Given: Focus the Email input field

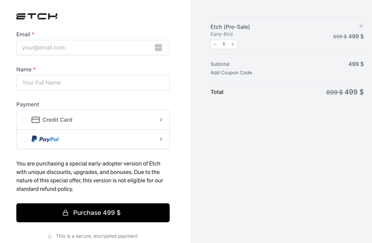Looking at the screenshot, I should click(x=93, y=48).
